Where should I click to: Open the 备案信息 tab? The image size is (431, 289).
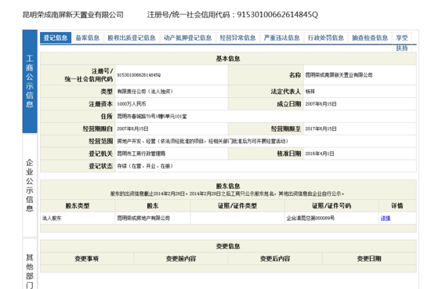click(88, 38)
